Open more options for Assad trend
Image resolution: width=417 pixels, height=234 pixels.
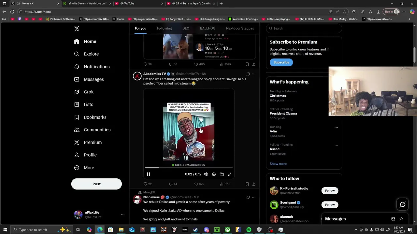(336, 145)
